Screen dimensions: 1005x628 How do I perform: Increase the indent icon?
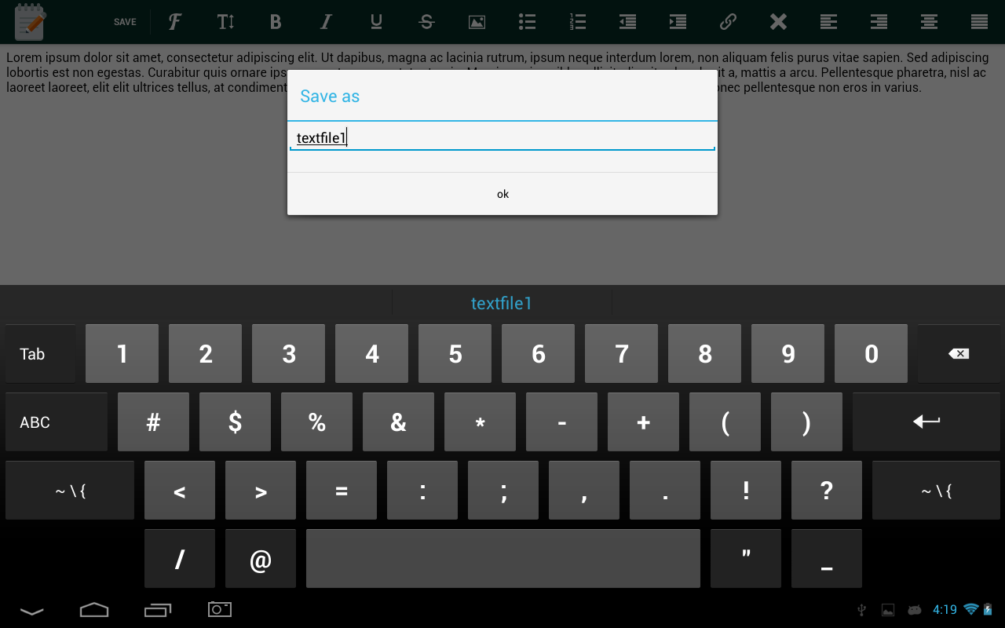678,22
